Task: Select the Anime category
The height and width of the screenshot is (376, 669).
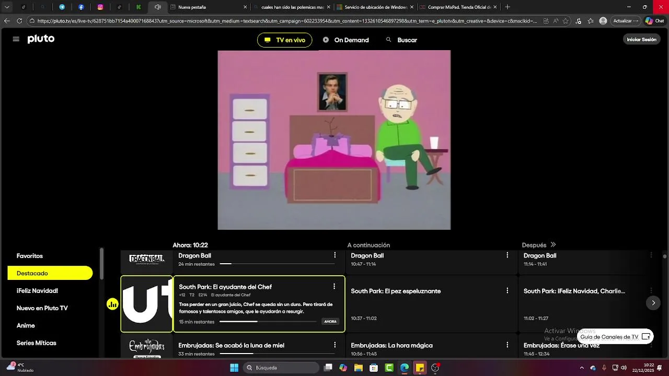Action: 26,326
